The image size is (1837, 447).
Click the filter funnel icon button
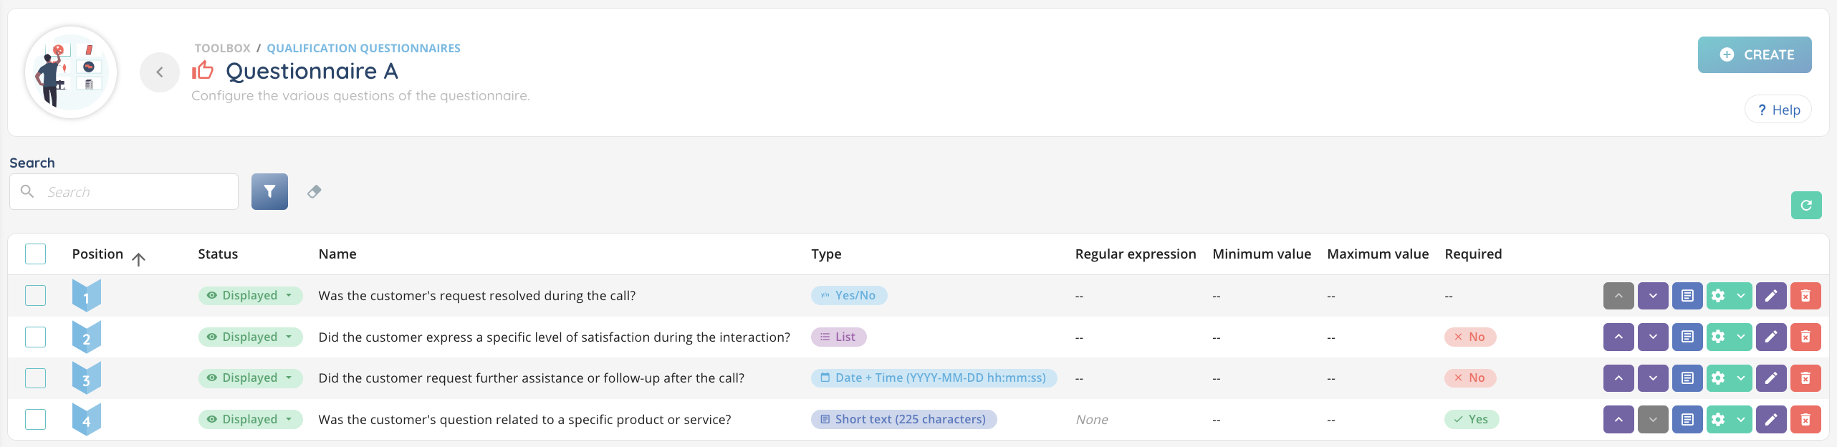(269, 191)
